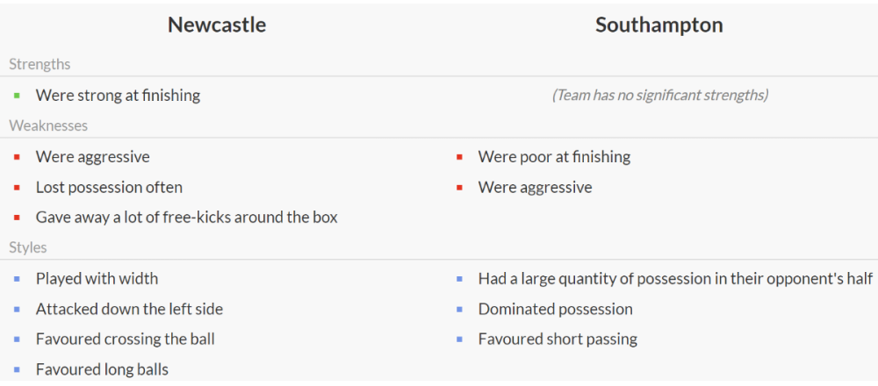Click the Styles section label

(28, 247)
